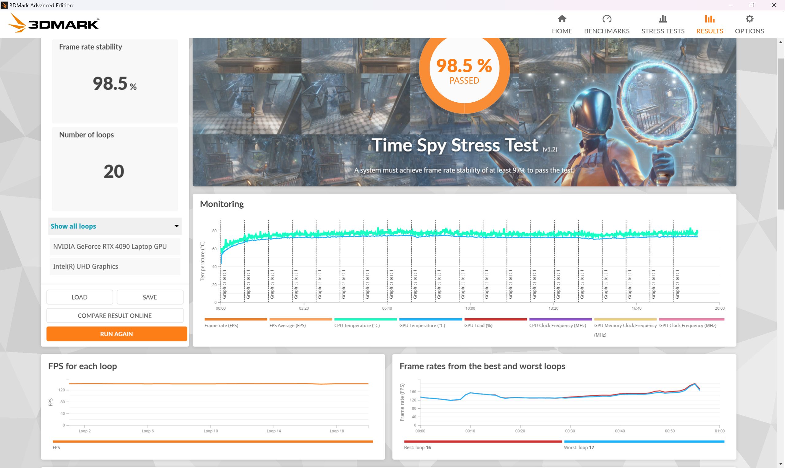Viewport: 785px width, 468px height.
Task: Click COMPARE RESULT ONLINE button
Action: click(115, 315)
